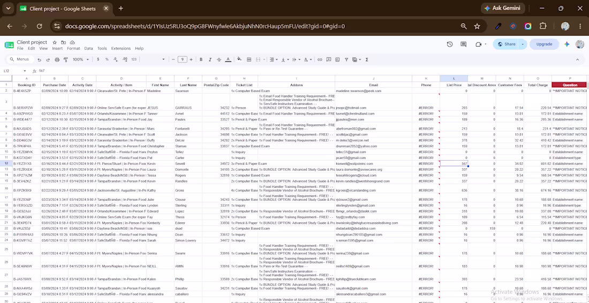Format as currency with $ icon
Image resolution: width=589 pixels, height=303 pixels.
(98, 59)
